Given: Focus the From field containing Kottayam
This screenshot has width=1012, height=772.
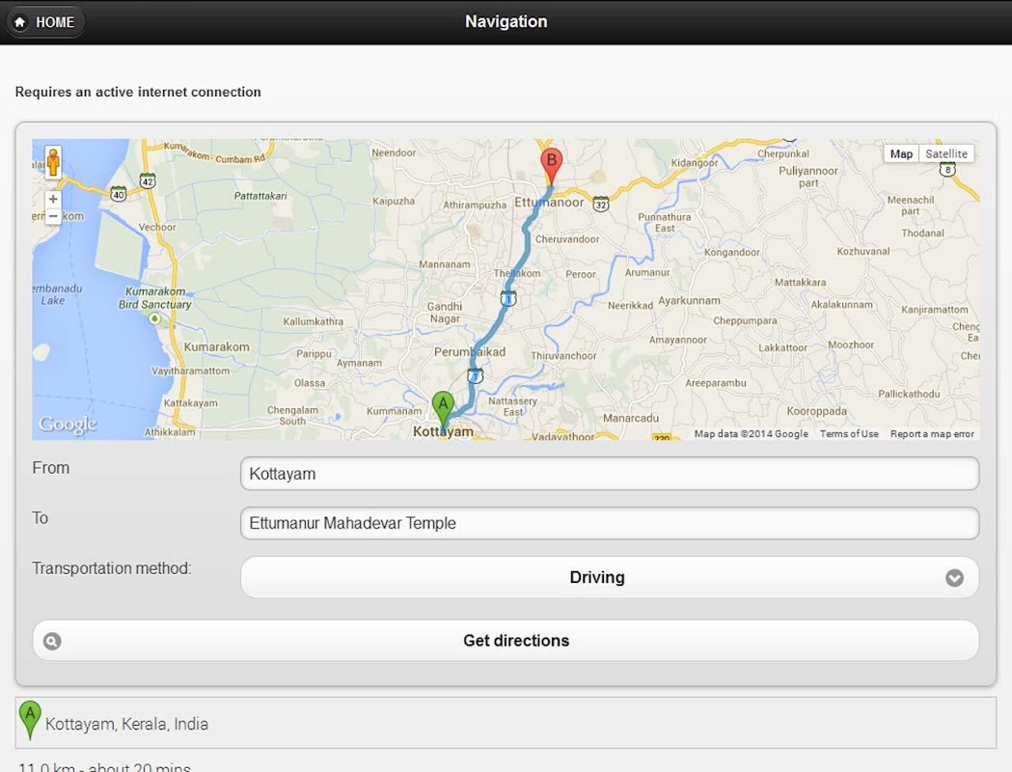Looking at the screenshot, I should click(x=610, y=474).
